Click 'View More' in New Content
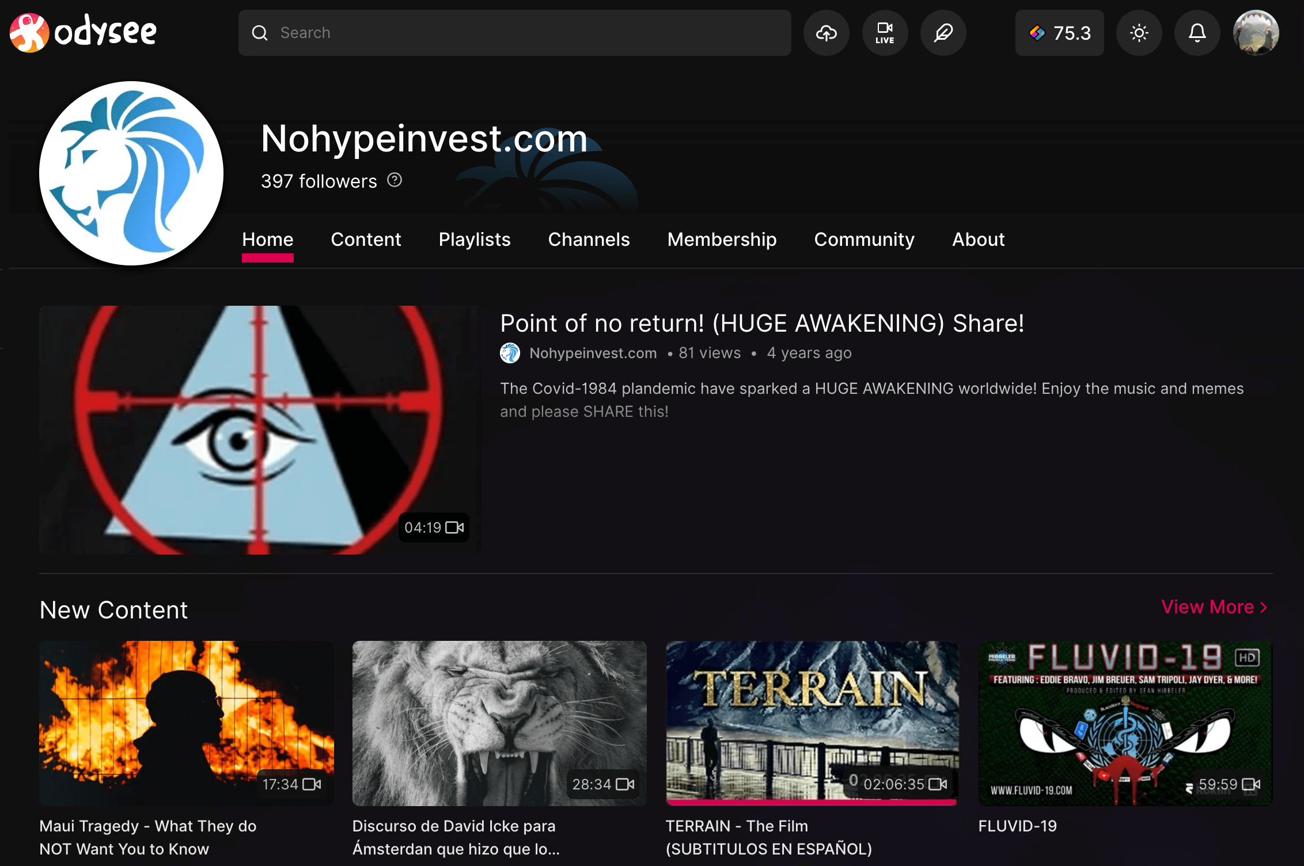 click(x=1214, y=607)
